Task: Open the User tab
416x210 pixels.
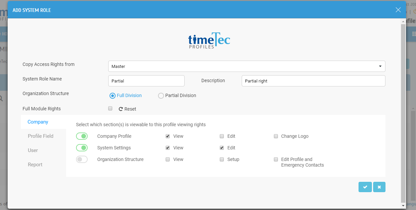Action: click(33, 150)
